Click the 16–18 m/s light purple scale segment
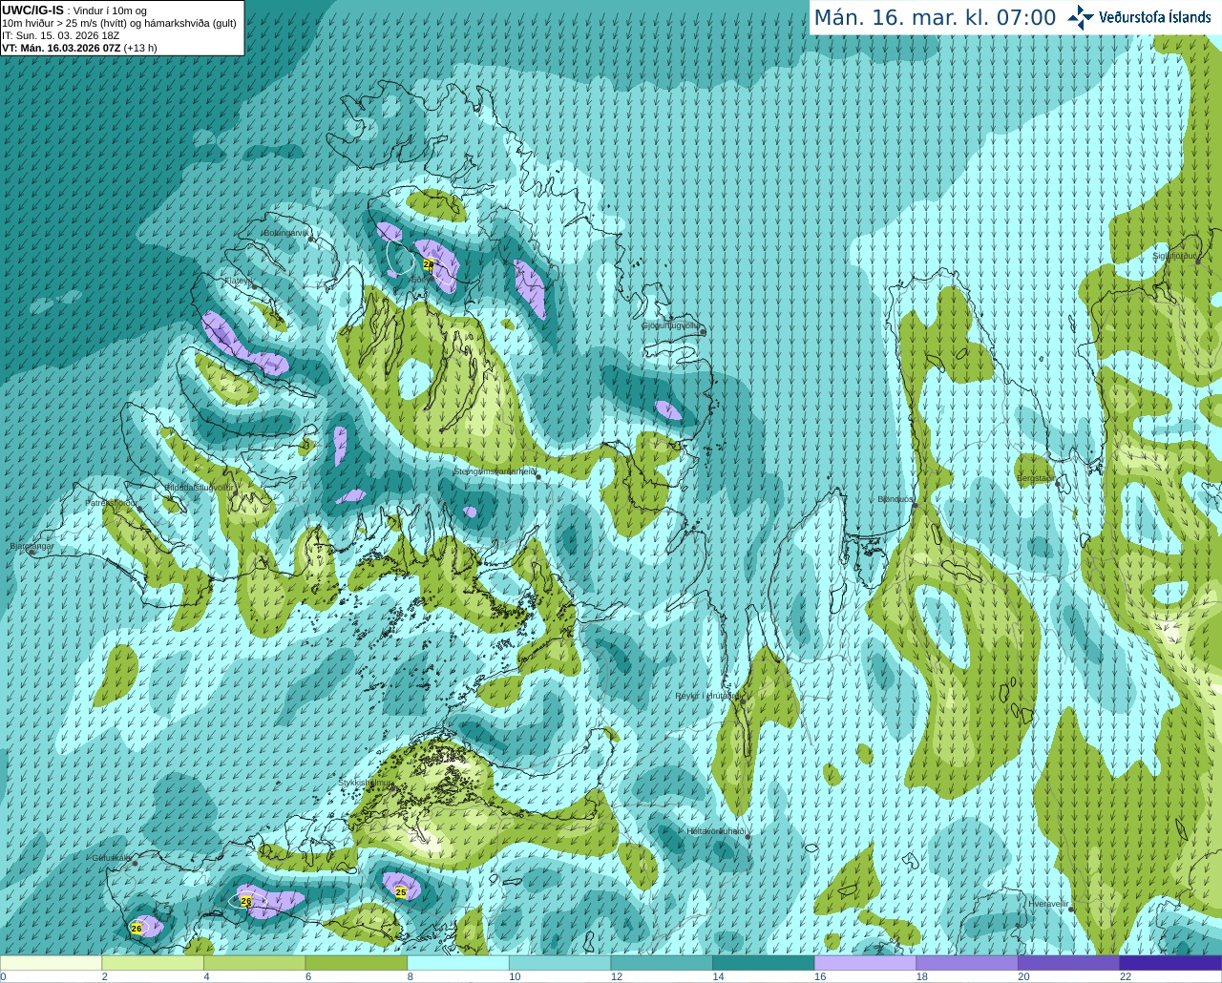The height and width of the screenshot is (983, 1222). tap(865, 963)
